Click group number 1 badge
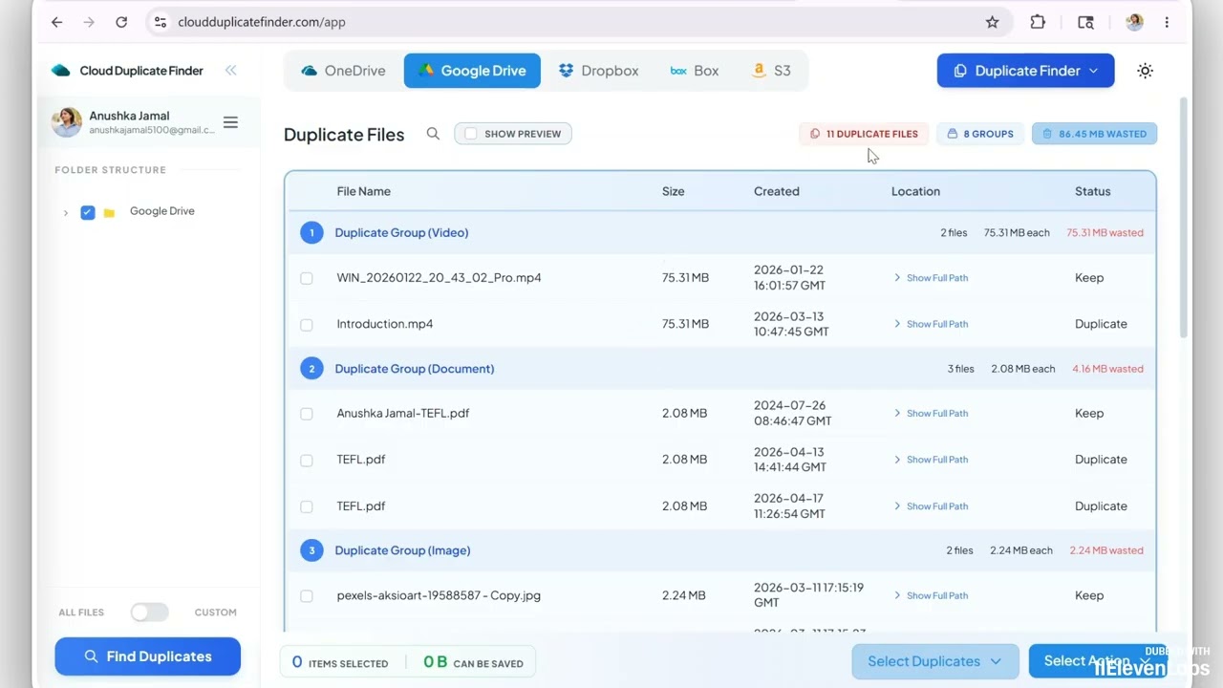This screenshot has height=688, width=1223. (x=311, y=232)
